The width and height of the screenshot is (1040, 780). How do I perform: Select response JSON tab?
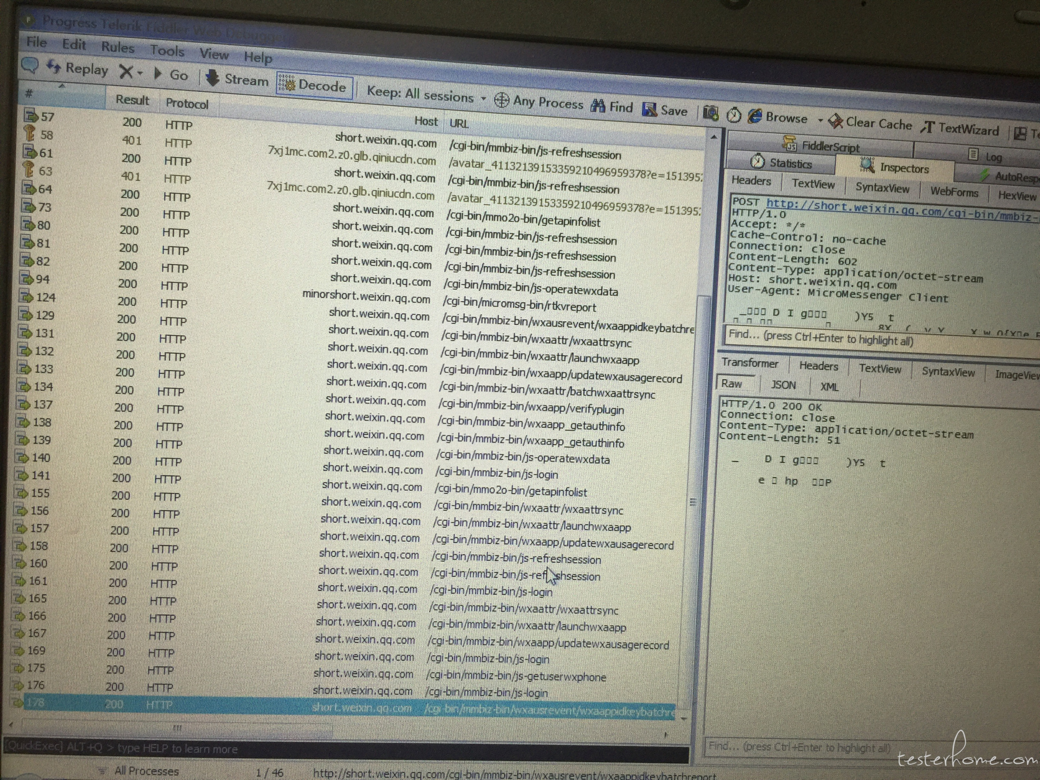[x=783, y=385]
